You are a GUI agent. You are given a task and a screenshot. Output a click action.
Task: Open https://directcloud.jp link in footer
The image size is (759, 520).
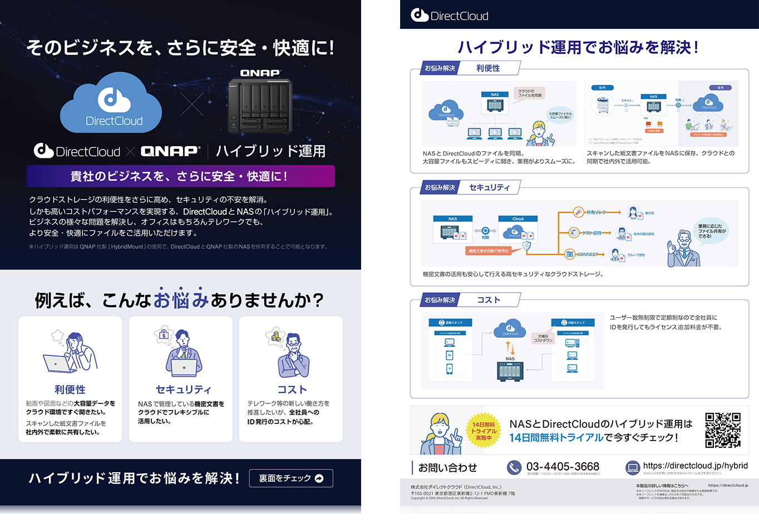728,485
